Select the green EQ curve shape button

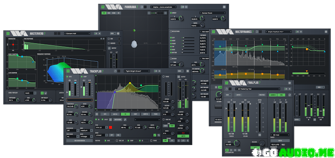[x=155, y=135]
